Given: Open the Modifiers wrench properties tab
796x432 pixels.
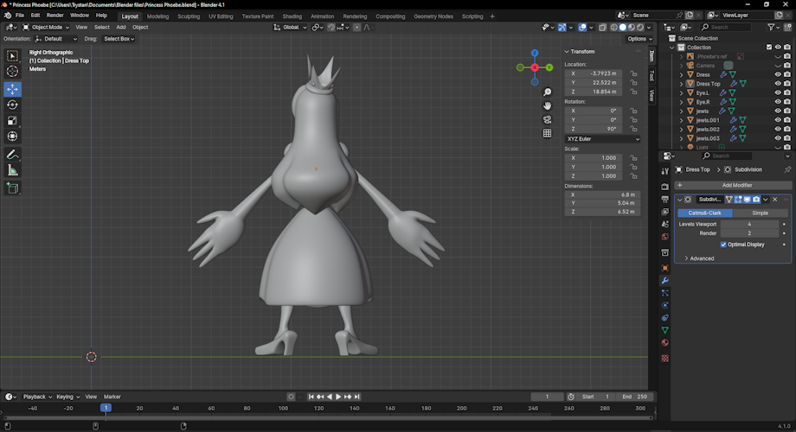Looking at the screenshot, I should pyautogui.click(x=664, y=281).
